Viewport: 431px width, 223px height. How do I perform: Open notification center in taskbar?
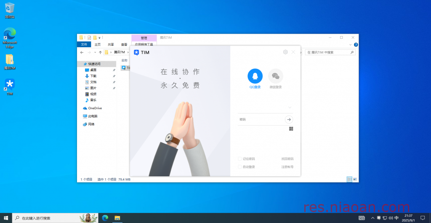click(423, 218)
